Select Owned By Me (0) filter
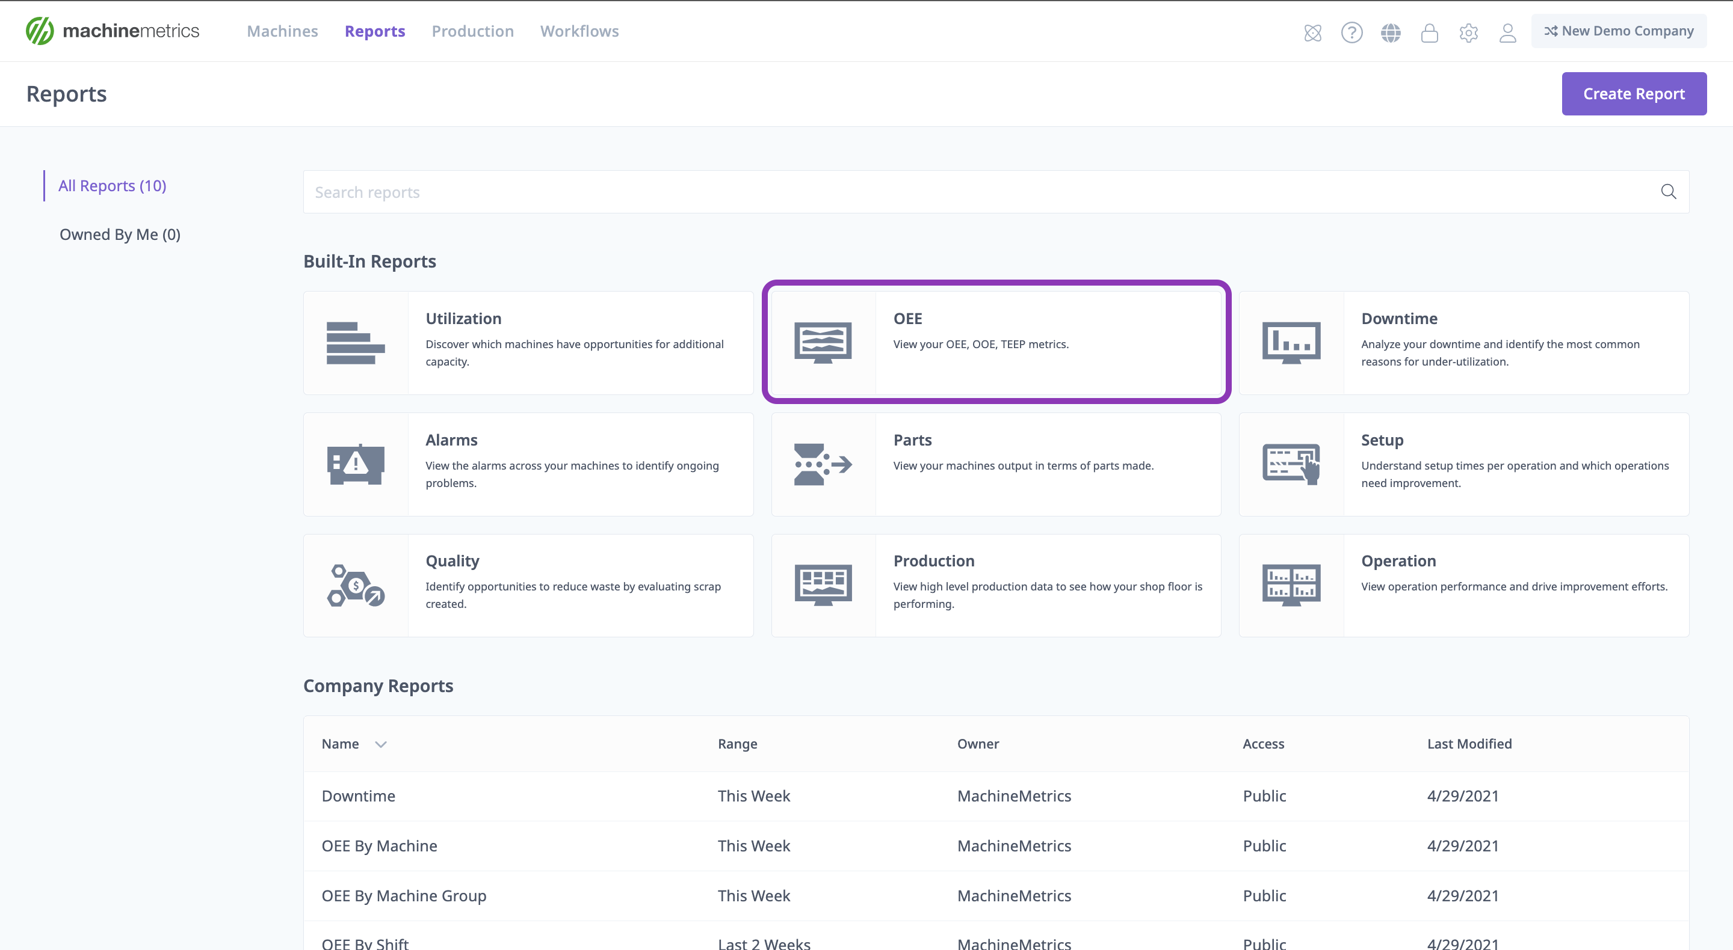The height and width of the screenshot is (950, 1733). (x=120, y=234)
